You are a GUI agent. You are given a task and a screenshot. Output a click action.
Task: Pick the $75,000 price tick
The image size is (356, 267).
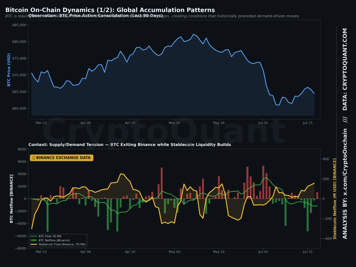(19, 58)
